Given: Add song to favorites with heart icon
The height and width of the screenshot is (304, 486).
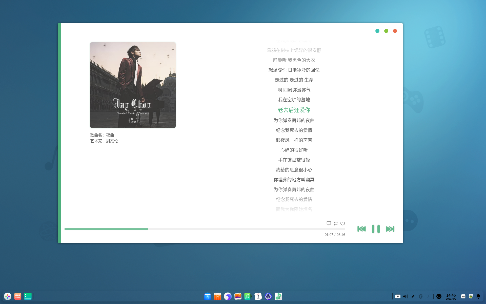Looking at the screenshot, I should click(x=343, y=223).
